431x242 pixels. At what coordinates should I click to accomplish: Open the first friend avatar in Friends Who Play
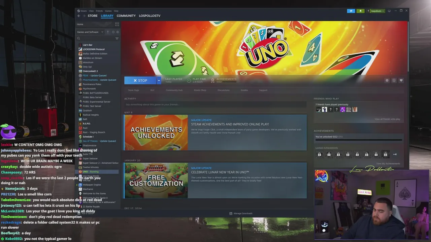pyautogui.click(x=318, y=109)
